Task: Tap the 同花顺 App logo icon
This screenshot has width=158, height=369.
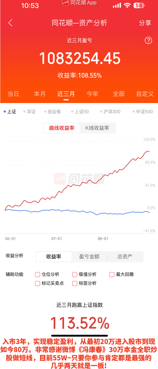Action: [x=65, y=3]
